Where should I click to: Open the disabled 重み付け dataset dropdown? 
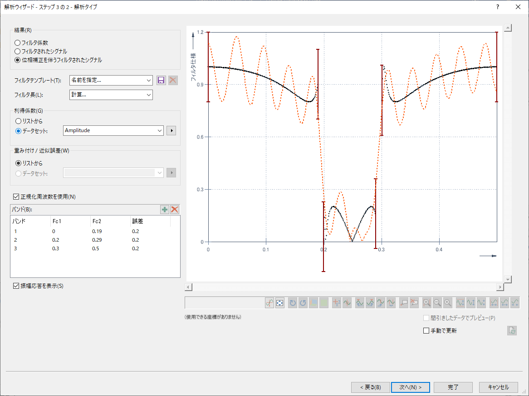[113, 173]
